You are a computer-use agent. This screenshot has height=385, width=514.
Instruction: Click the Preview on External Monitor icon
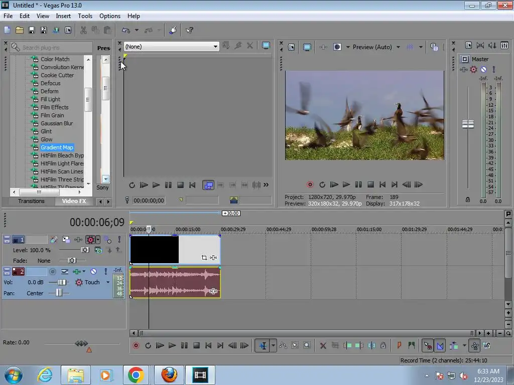coord(307,47)
